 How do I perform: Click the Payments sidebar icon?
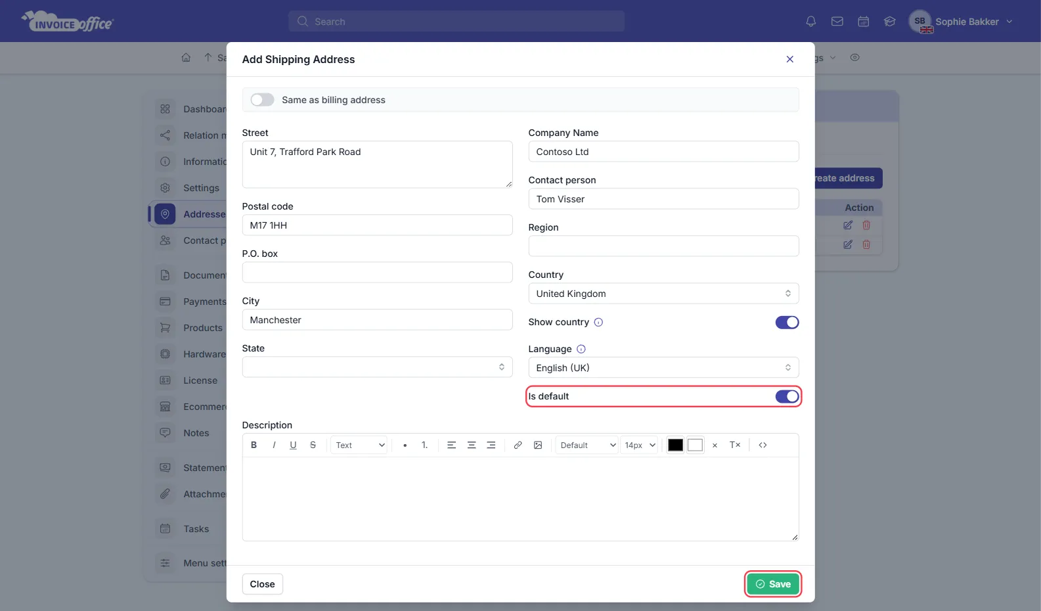[x=165, y=302]
